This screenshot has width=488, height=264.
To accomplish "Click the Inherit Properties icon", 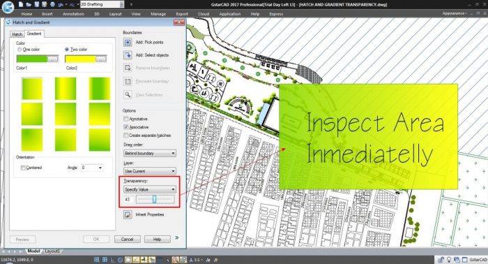I will 128,214.
